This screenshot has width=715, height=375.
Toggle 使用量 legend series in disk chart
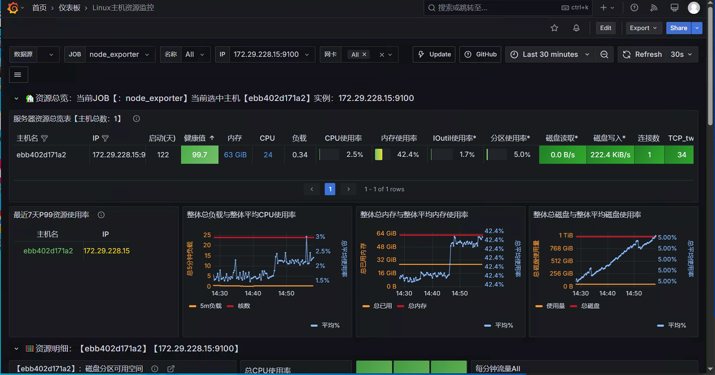pos(550,306)
